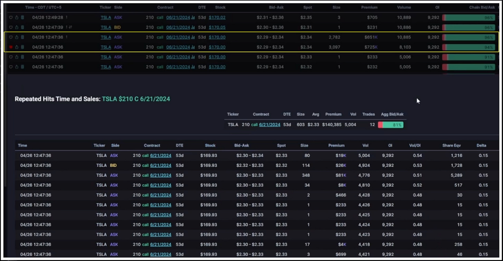
Task: Click calculator icon in 12:47:39 BID row
Action: point(22,27)
